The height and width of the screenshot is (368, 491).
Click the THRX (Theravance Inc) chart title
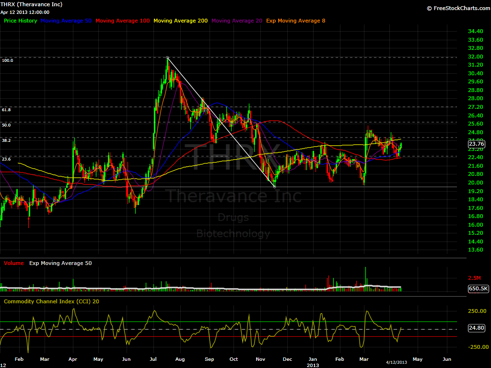(x=31, y=4)
